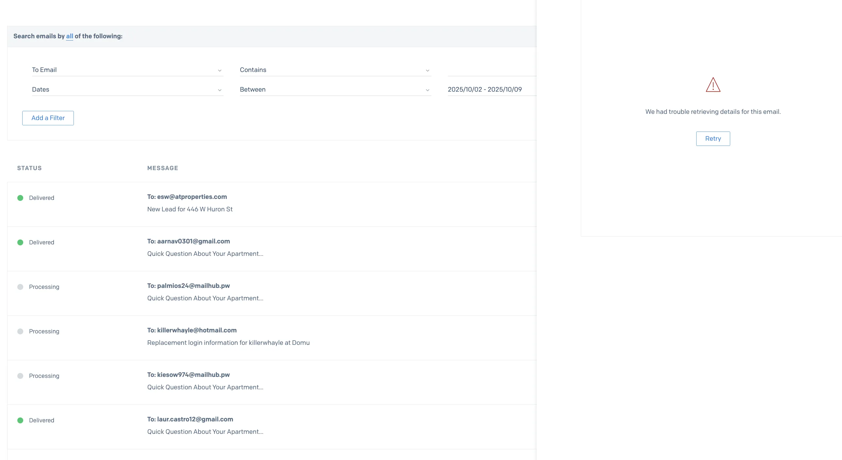Click the 'all' match-type link
Screen dimensions: 842x460
(x=70, y=36)
